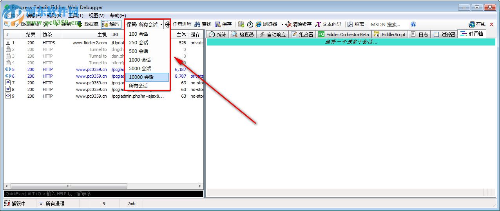Open the 组合器 composer tab
500x211 pixels.
(303, 35)
